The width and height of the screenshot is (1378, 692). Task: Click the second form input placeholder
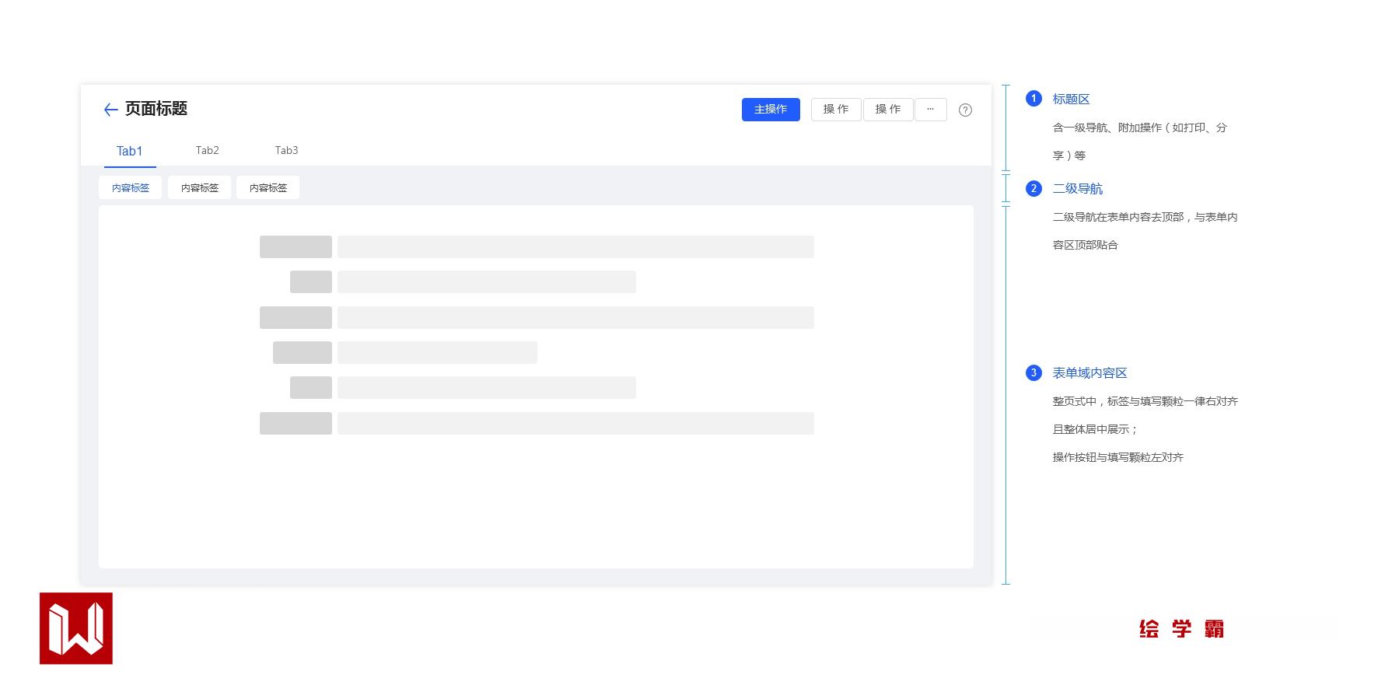[486, 282]
